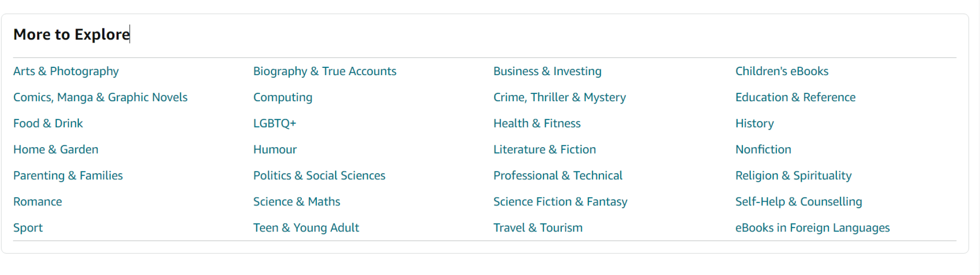This screenshot has width=980, height=275.
Task: Browse Children's eBooks category
Action: point(781,71)
